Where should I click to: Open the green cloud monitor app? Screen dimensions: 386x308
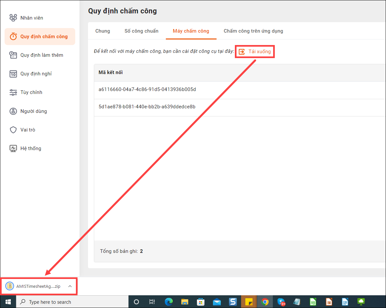(x=361, y=302)
